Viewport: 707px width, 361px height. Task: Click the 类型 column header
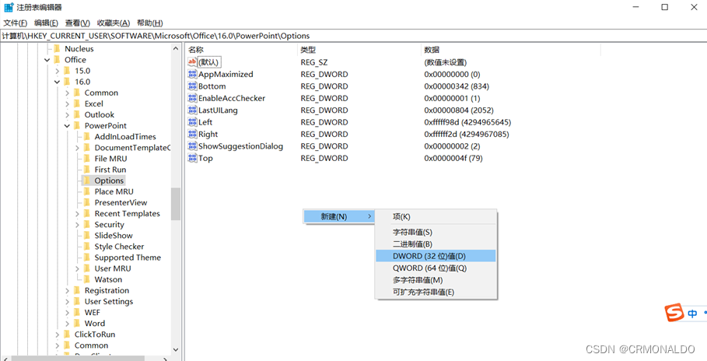(x=359, y=50)
